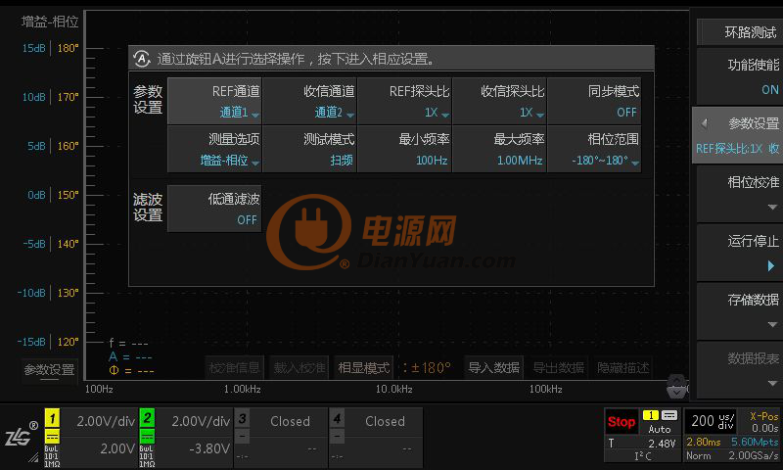
Task: Expand the 数据报表 side menu item
Action: pyautogui.click(x=740, y=370)
